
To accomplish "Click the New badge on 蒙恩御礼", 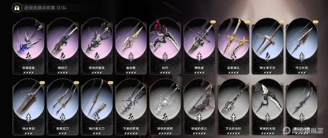I will 247,22.
